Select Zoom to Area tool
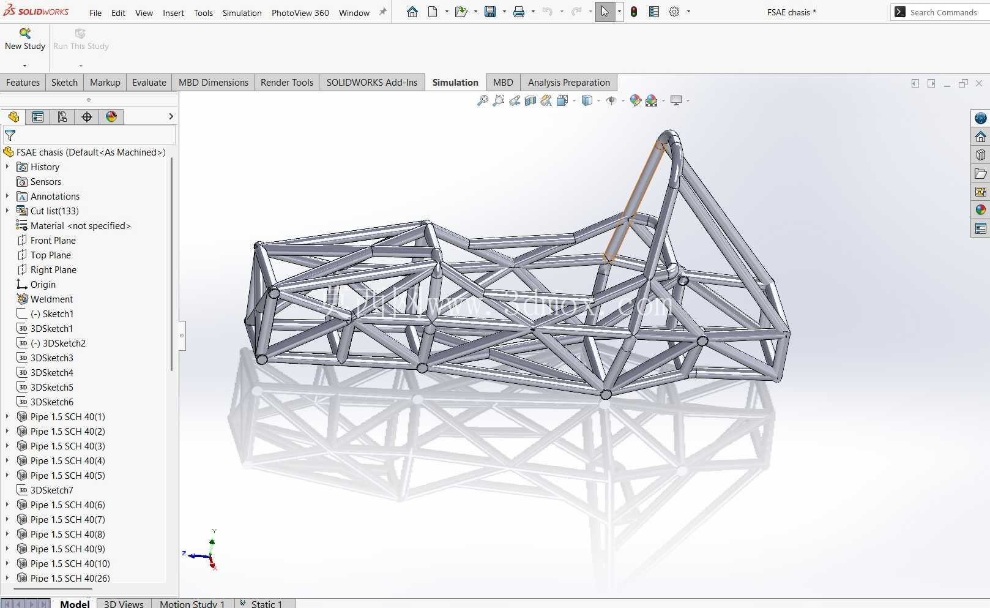The width and height of the screenshot is (990, 608). (x=499, y=100)
